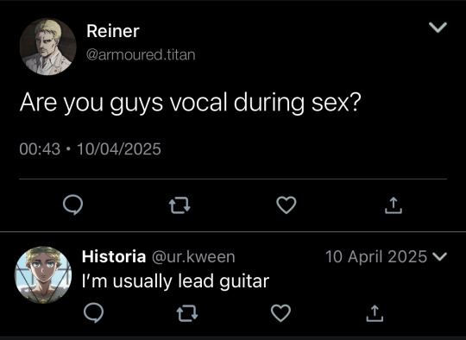Open the dropdown chevron on Reiner's tweet
Image resolution: width=466 pixels, height=340 pixels.
(438, 27)
